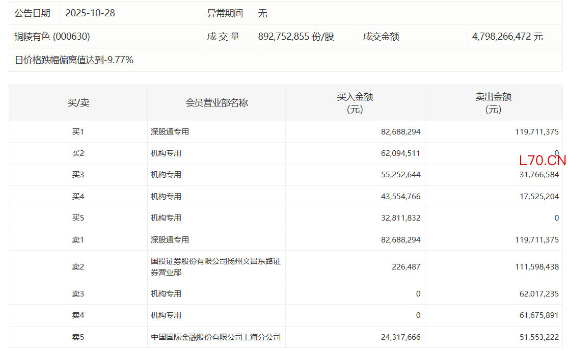Open the 铜陵有色 (000630) stock name
568x351 pixels.
tap(52, 37)
